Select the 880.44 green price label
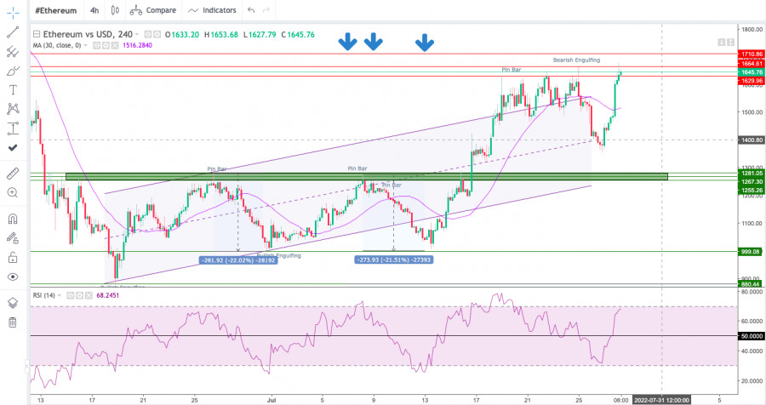766x405 pixels. (x=752, y=284)
